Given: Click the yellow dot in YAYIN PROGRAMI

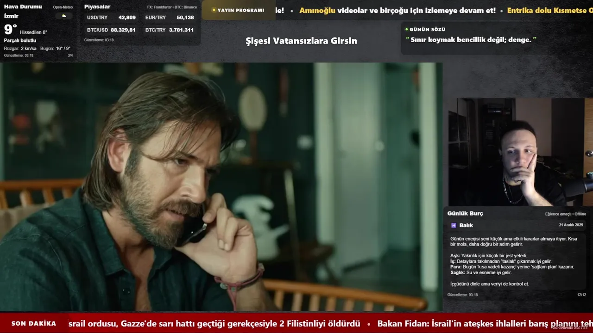Looking at the screenshot, I should (214, 10).
